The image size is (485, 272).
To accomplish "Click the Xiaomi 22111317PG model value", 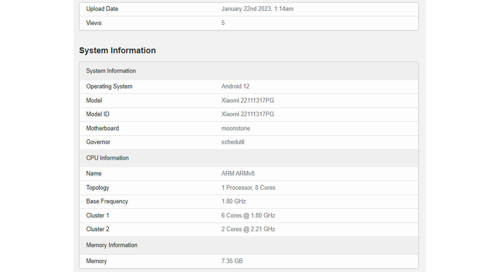I will point(247,100).
